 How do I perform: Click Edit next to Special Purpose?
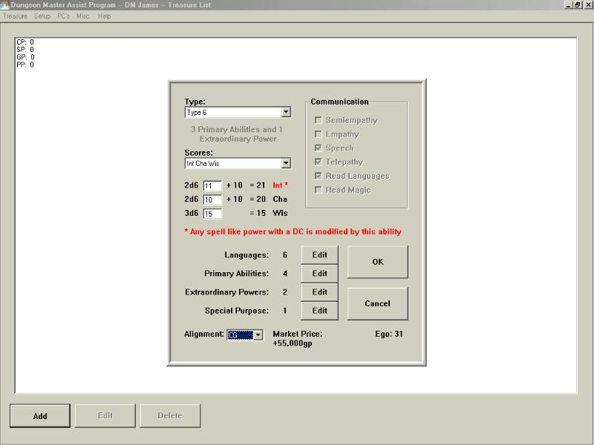pos(319,311)
